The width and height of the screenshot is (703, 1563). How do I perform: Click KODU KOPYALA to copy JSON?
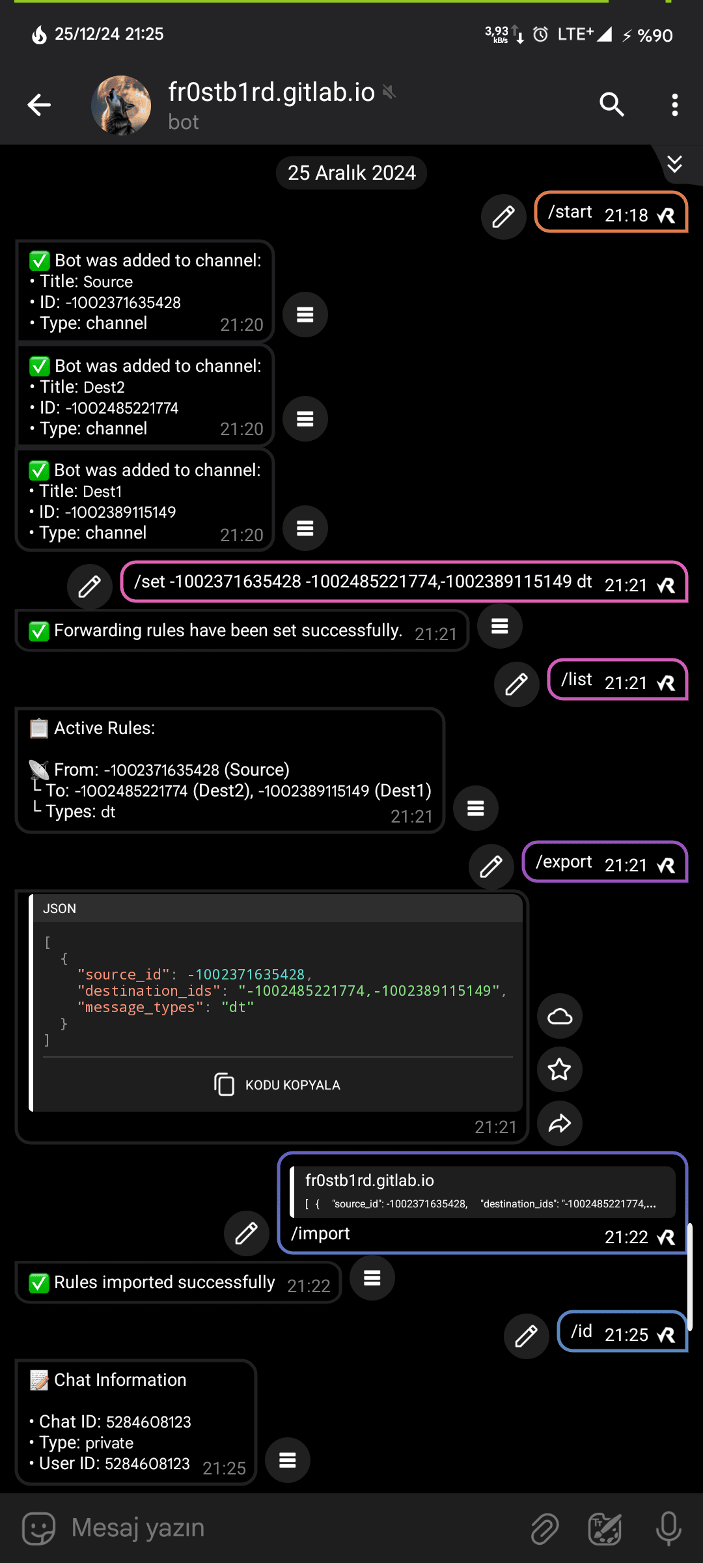278,1085
